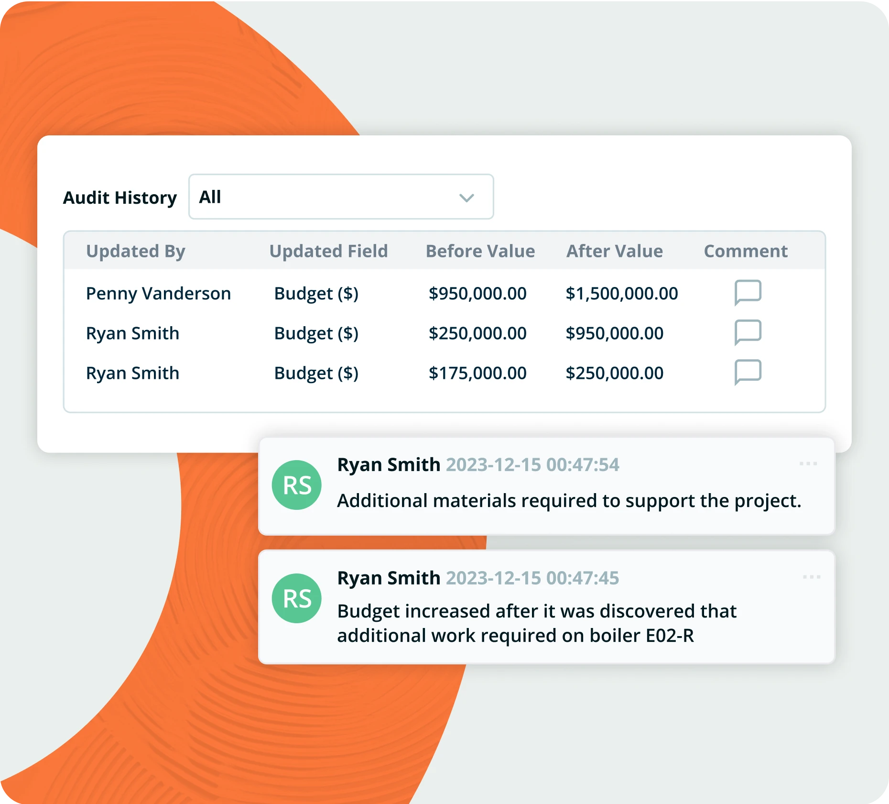
Task: Select the $1,500,000.00 after value cell
Action: (x=621, y=293)
